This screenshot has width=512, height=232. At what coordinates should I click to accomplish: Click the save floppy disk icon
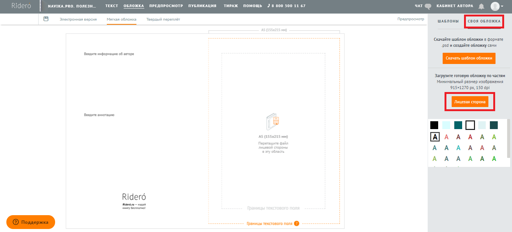click(x=46, y=19)
